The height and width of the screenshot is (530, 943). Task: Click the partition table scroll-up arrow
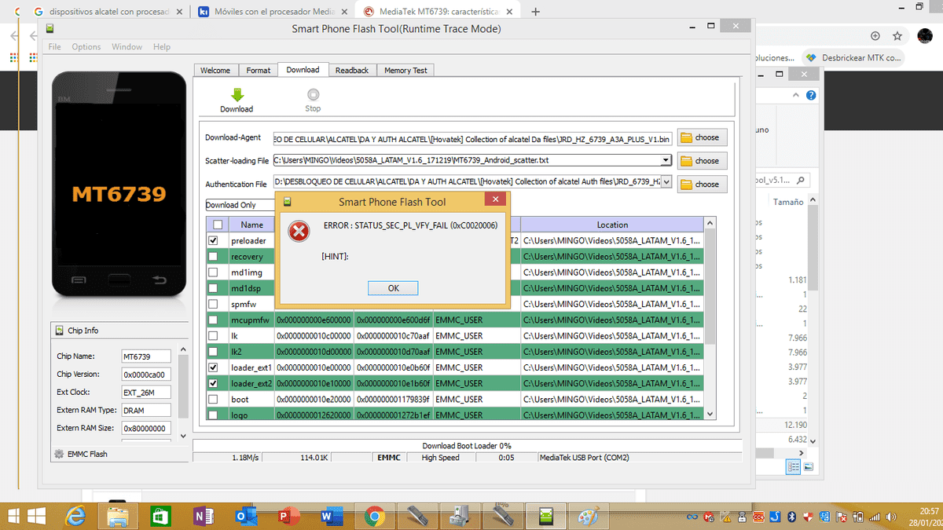pos(710,224)
